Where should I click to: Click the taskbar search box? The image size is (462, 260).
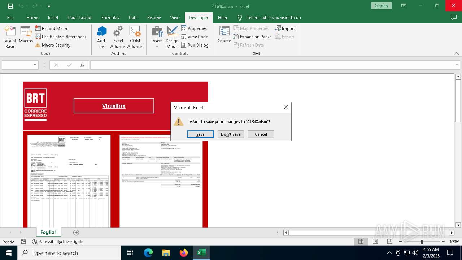pyautogui.click(x=69, y=253)
